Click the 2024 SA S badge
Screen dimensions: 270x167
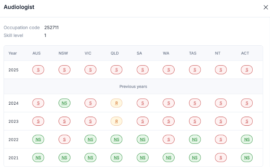142,103
